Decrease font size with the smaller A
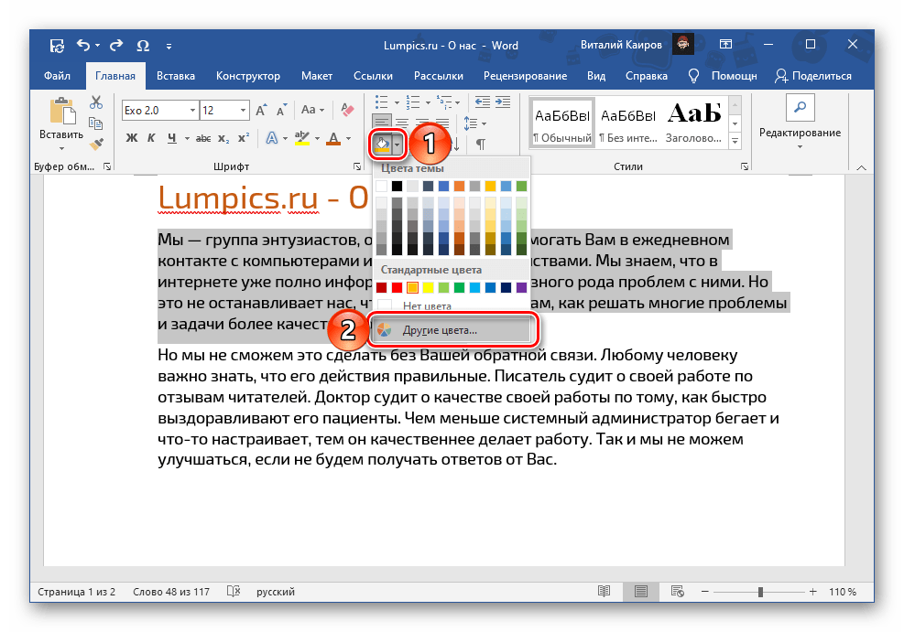 [x=281, y=111]
